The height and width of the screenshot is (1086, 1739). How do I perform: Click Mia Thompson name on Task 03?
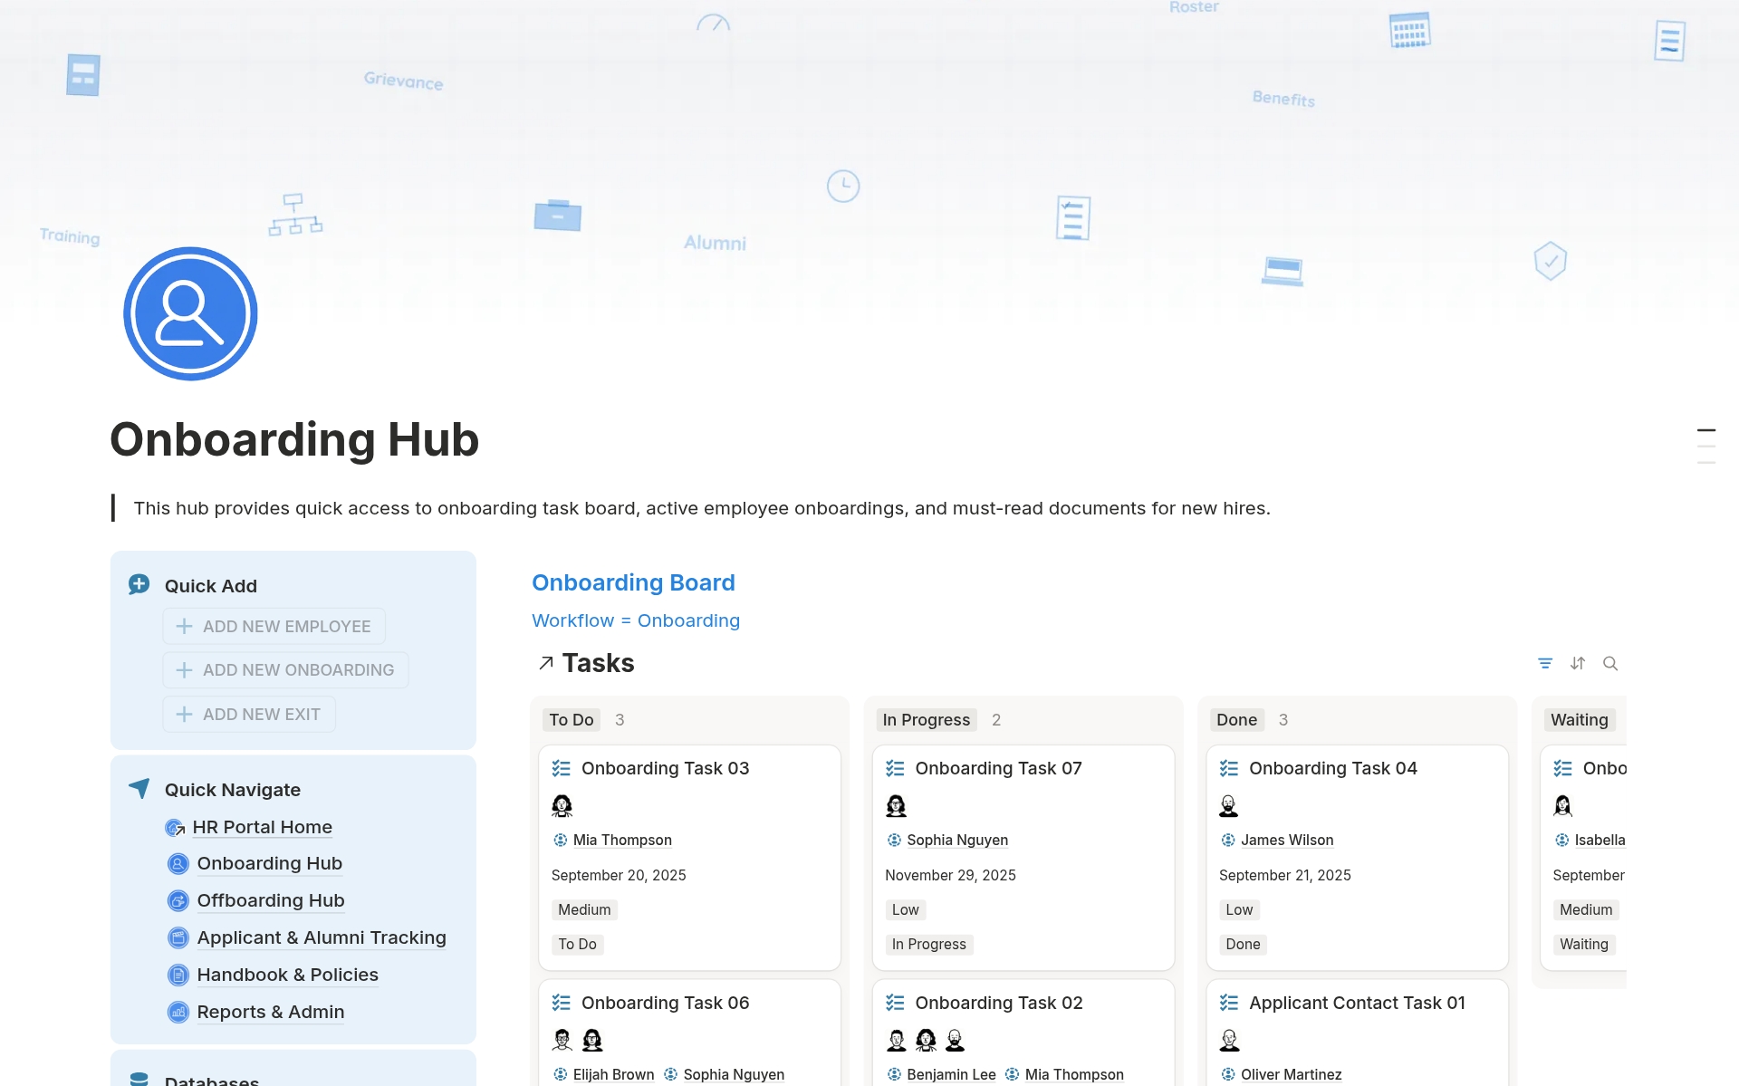click(622, 840)
